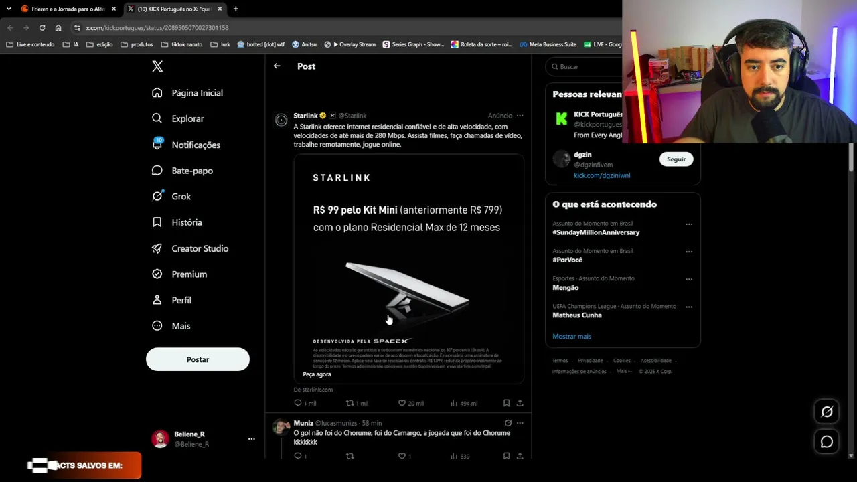Viewport: 857px width, 482px height.
Task: Open Creator Studio rocket icon
Action: point(157,248)
